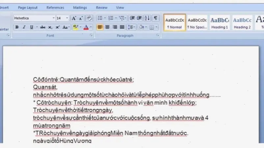Click the Line Spacing icon
Screen dimensions: 264x148
(x=131, y=27)
